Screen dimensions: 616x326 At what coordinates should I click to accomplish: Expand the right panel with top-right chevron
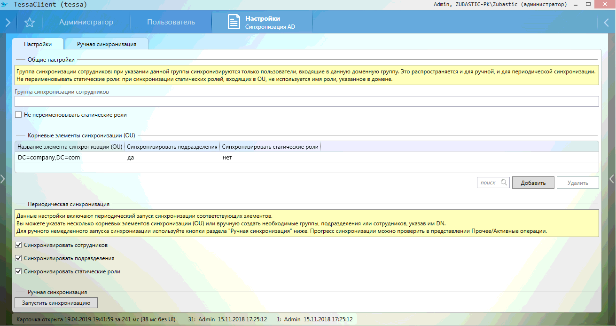coord(607,22)
